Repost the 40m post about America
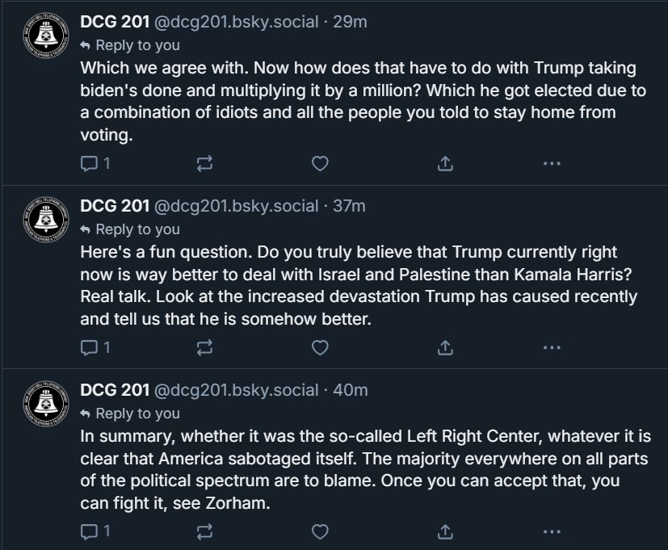Viewport: 668px width, 550px height. (204, 531)
